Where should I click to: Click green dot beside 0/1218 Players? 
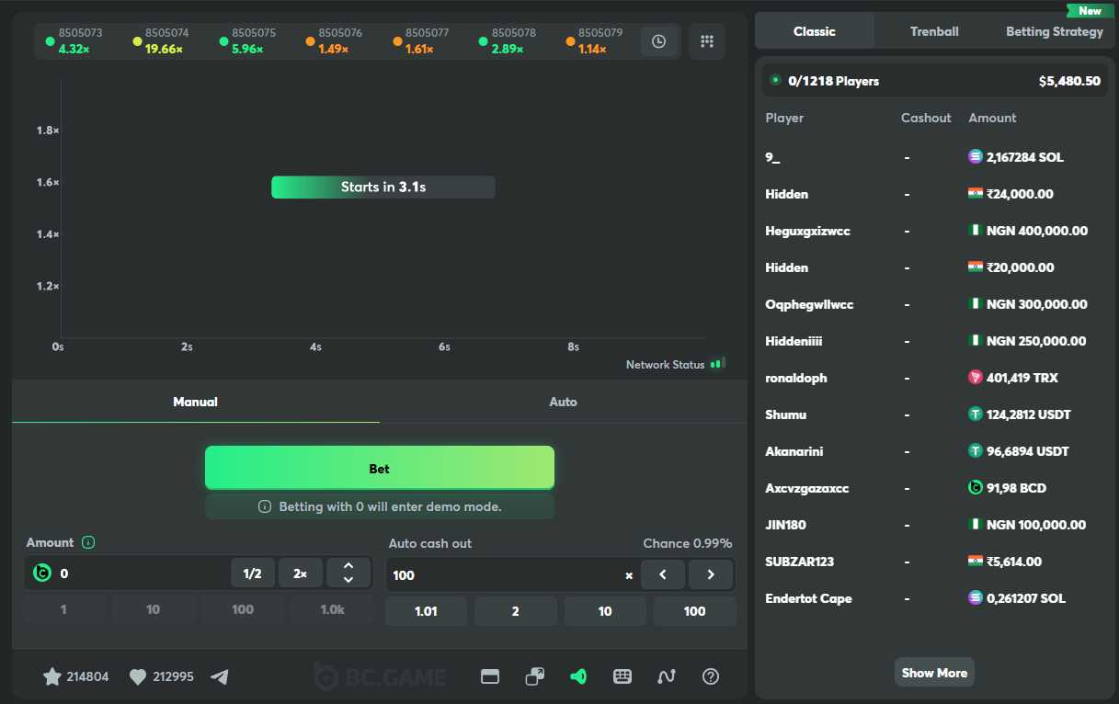[775, 80]
